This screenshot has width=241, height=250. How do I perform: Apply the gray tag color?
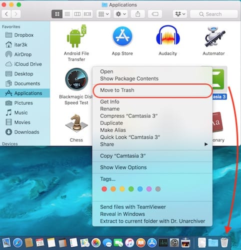pyautogui.click(x=158, y=189)
